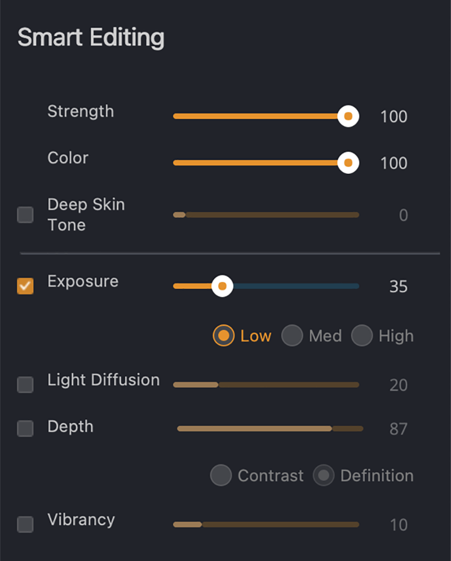Select the Med exposure radio button
The width and height of the screenshot is (451, 561).
tap(292, 336)
